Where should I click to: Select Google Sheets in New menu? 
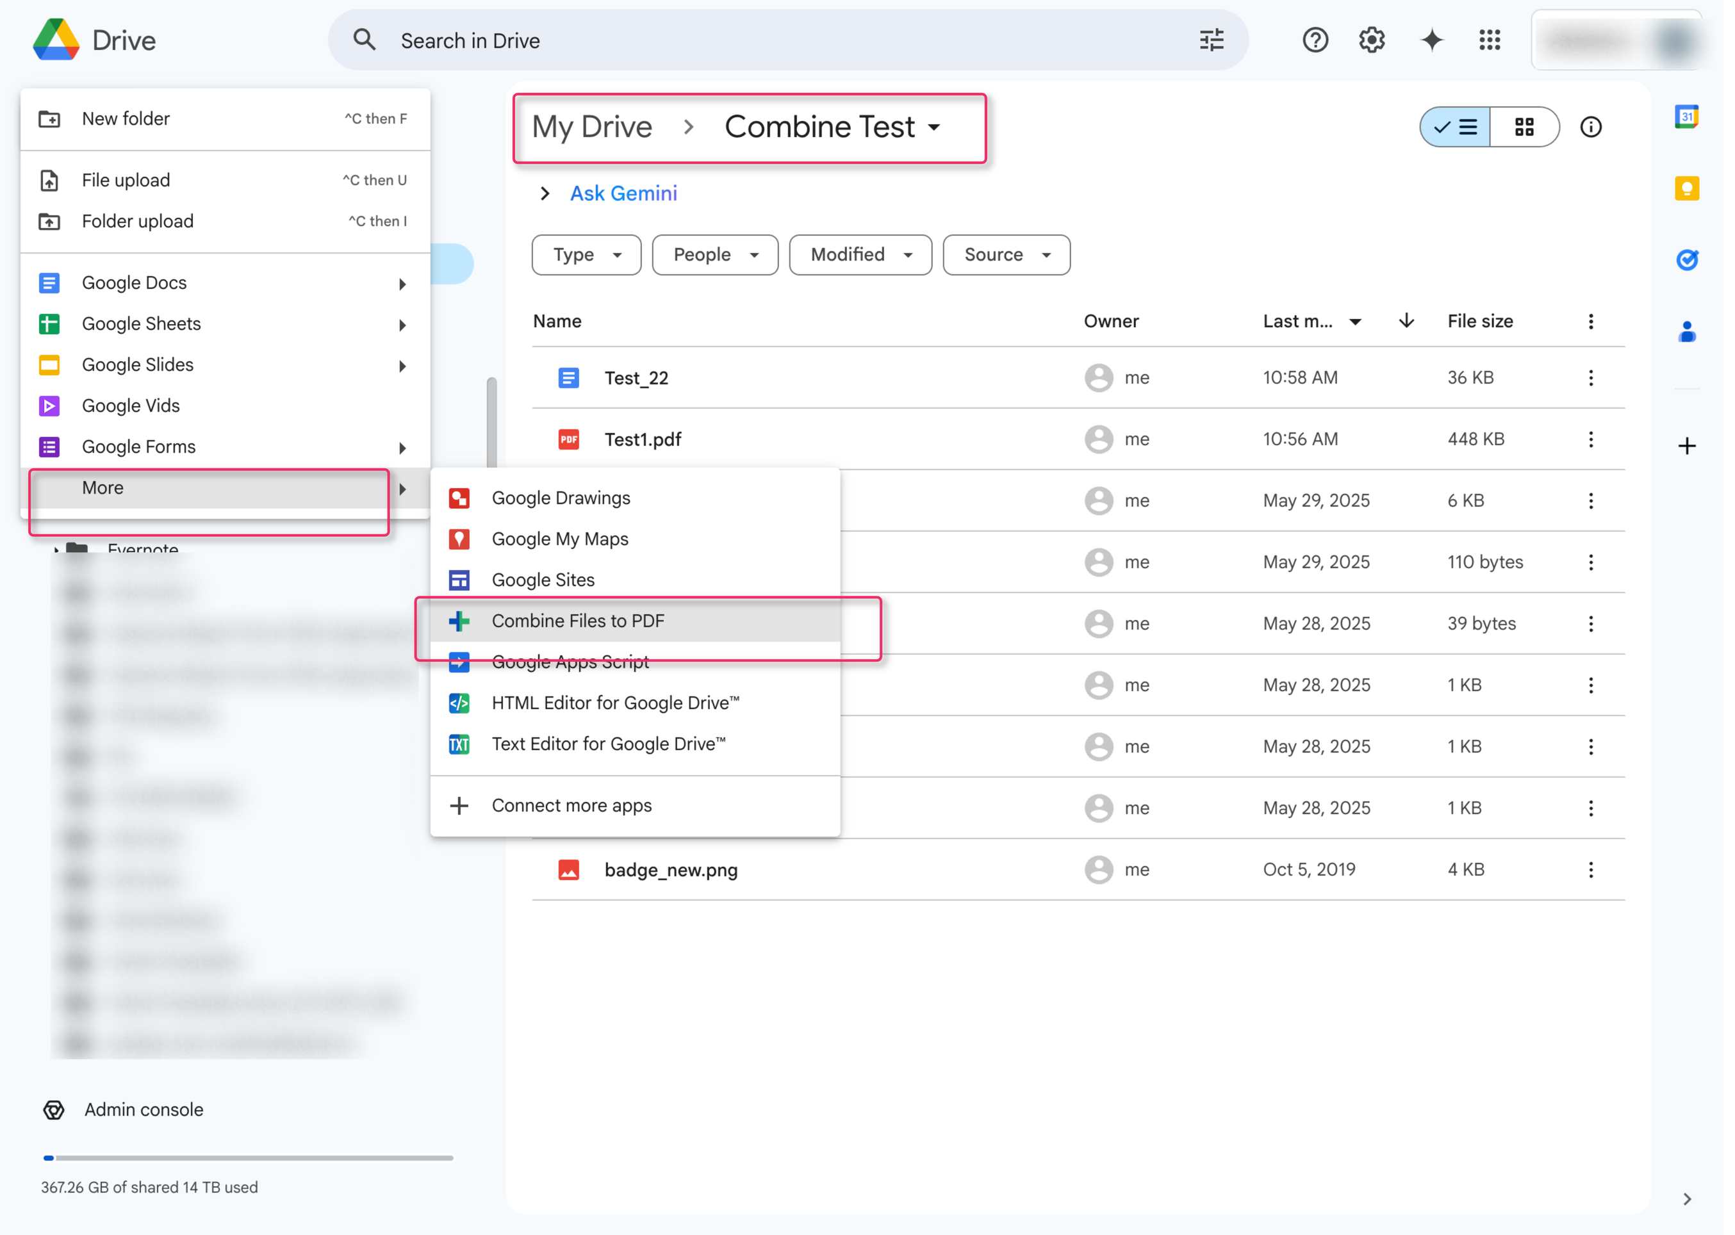tap(225, 324)
